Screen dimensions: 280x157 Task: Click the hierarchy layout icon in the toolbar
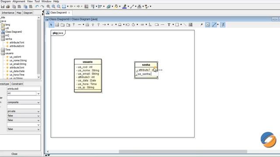click(x=139, y=7)
